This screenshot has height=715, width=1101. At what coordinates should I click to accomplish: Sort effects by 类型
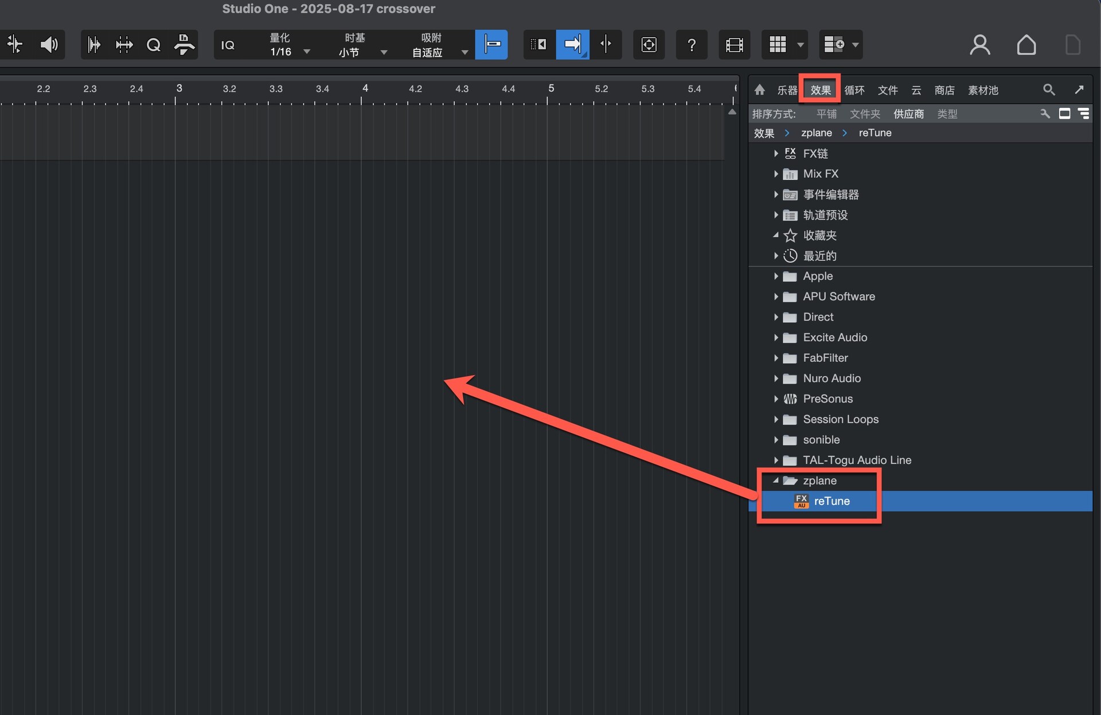pos(947,114)
